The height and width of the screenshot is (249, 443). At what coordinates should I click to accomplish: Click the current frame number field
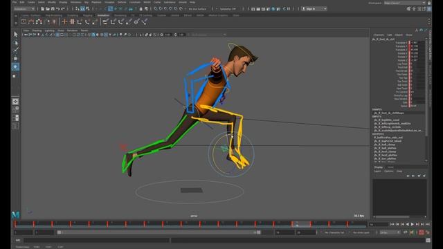[x=379, y=224]
